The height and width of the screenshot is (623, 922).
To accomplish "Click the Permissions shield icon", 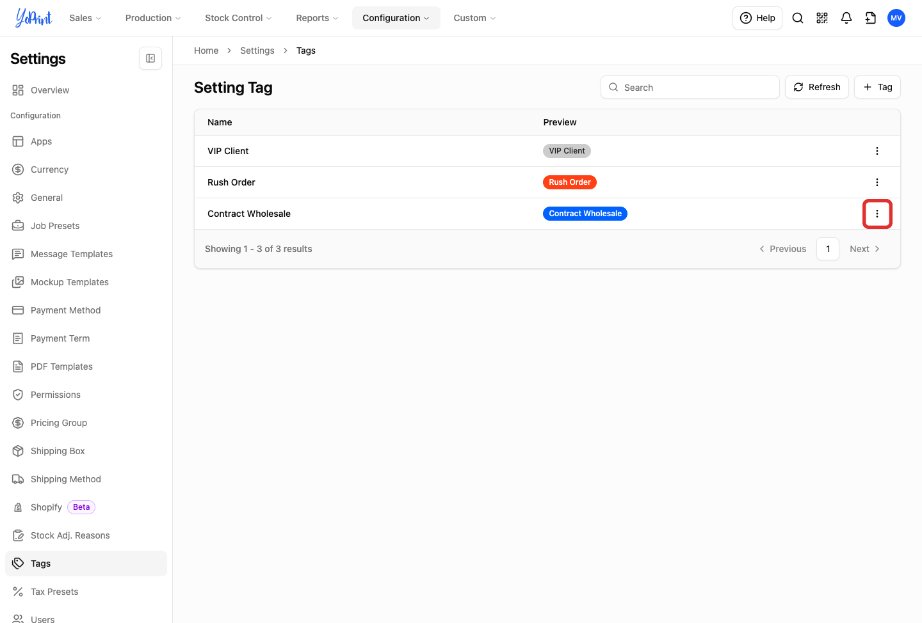I will 18,395.
